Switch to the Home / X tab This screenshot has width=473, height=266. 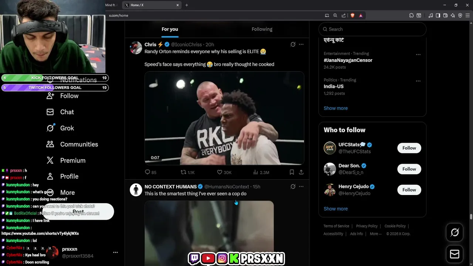pyautogui.click(x=152, y=5)
